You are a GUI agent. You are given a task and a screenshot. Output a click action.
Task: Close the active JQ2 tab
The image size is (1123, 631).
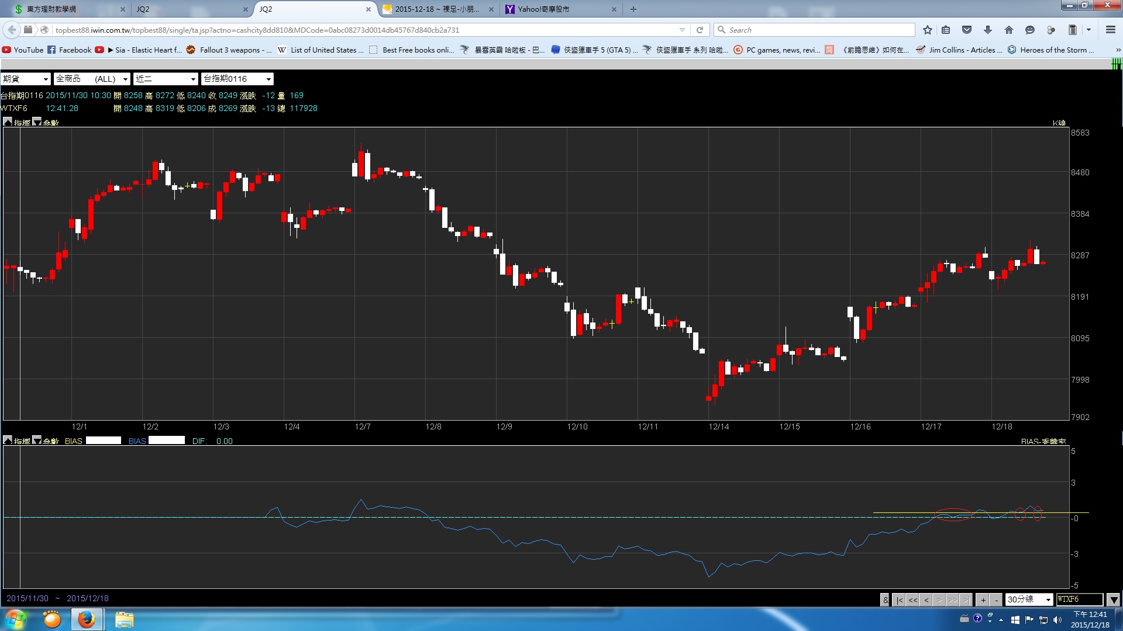pyautogui.click(x=368, y=9)
